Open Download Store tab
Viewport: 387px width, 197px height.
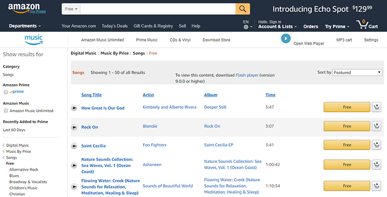[216, 40]
